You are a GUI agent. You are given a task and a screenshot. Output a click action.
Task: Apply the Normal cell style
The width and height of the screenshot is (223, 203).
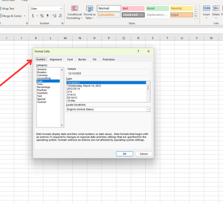tap(109, 9)
